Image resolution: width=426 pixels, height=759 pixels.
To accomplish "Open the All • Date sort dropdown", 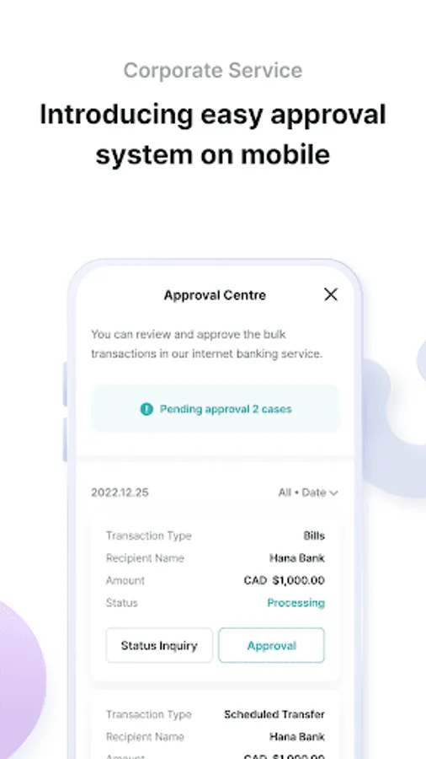I will point(307,493).
